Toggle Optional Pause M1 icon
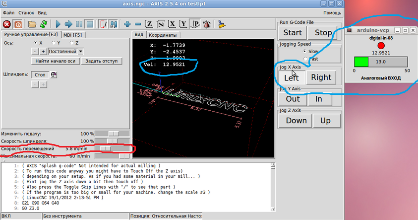Image resolution: width=418 pixels, height=220 pixels. click(114, 24)
